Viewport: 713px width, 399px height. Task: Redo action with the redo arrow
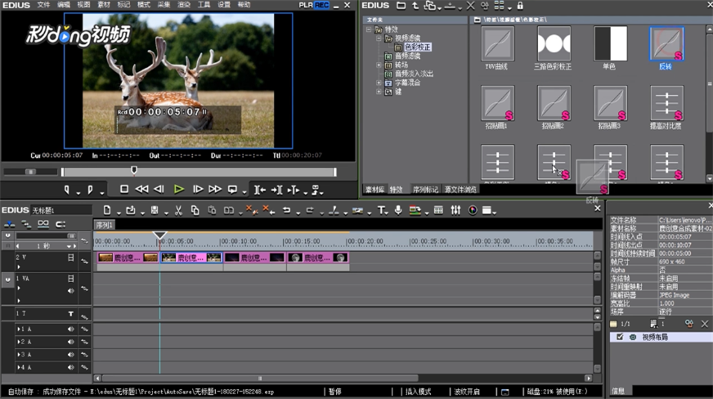[x=310, y=210]
